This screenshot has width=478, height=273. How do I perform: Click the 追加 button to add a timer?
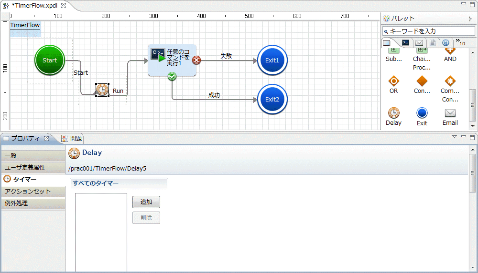tap(146, 202)
